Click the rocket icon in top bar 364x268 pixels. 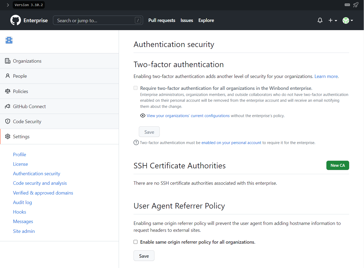(x=356, y=5)
